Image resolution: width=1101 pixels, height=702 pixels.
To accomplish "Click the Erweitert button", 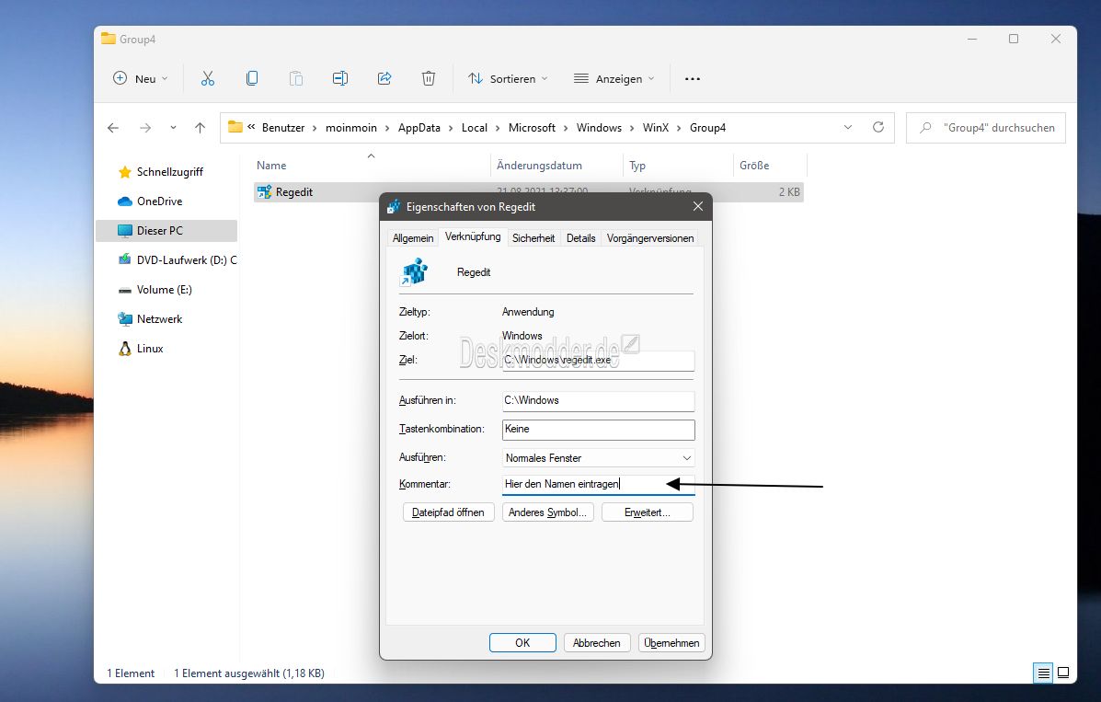I will tap(648, 512).
